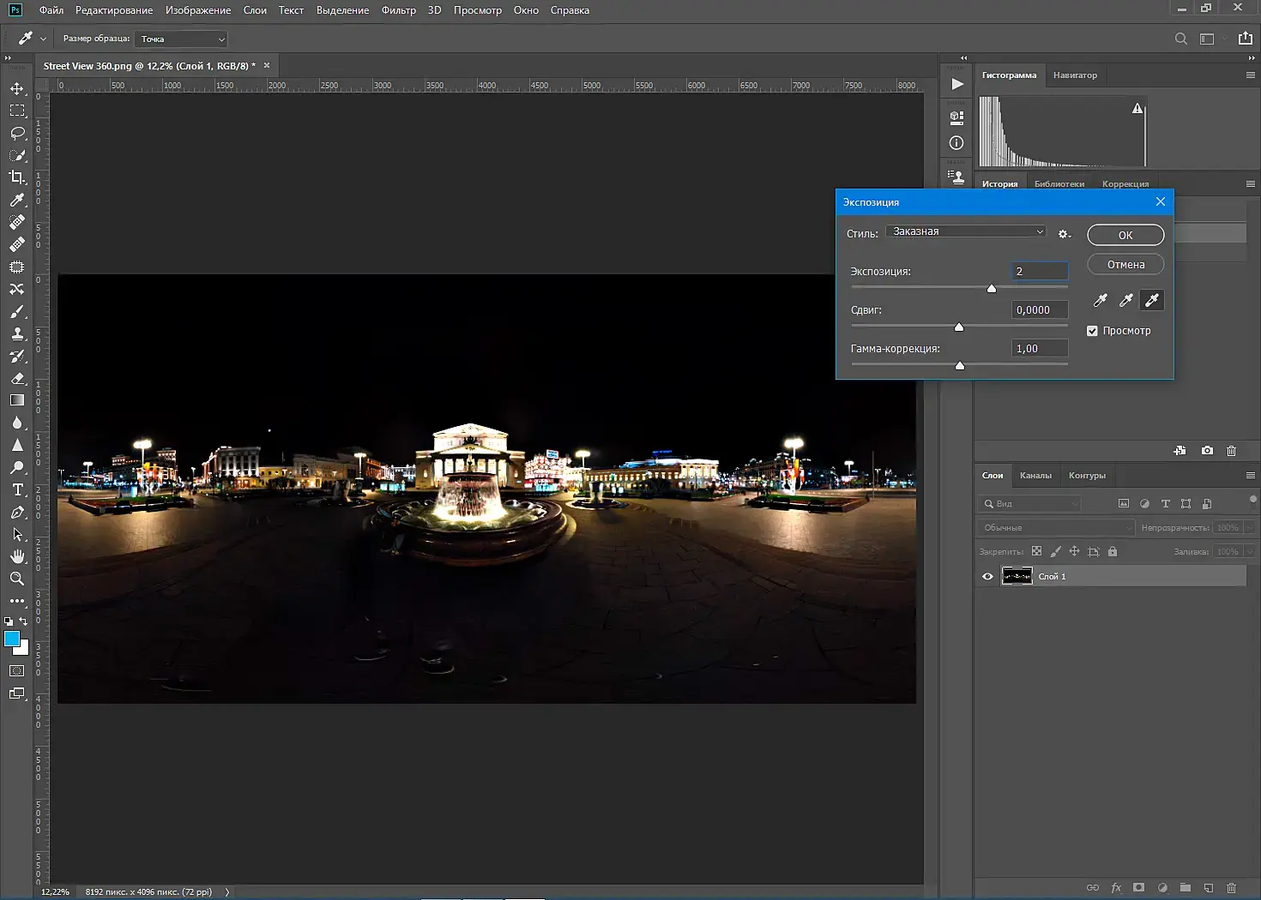Hide Слой 1 using the eye icon
Screen dimensions: 1261x900
(x=987, y=577)
